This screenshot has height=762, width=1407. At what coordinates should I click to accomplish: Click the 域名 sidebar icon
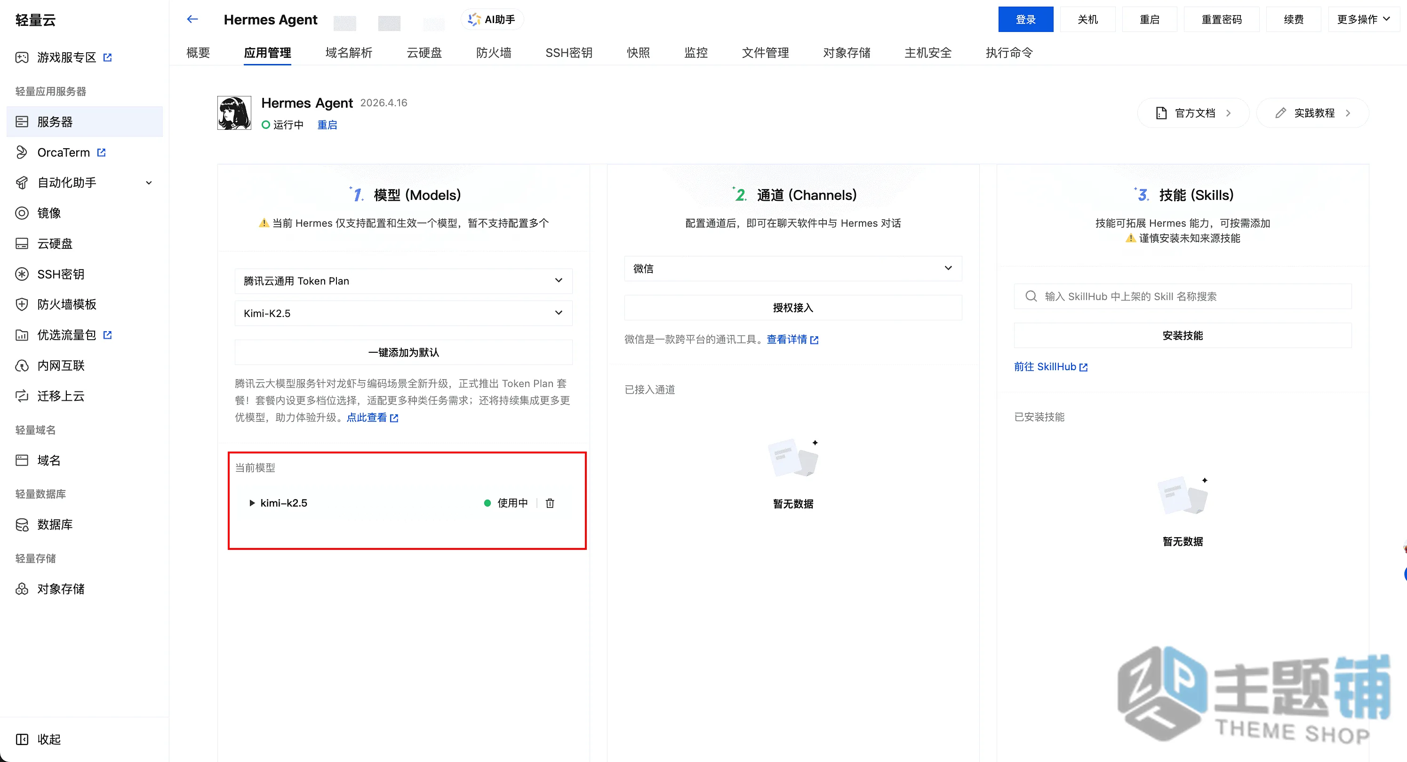22,460
